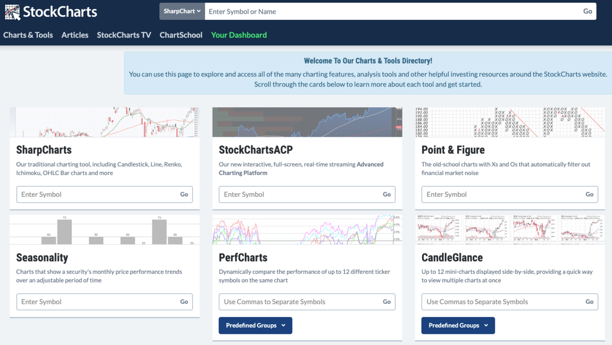Click the Seasonality bar chart thumbnail

coord(105,229)
